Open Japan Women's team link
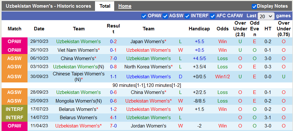This screenshot has width=293, height=131. [147, 42]
